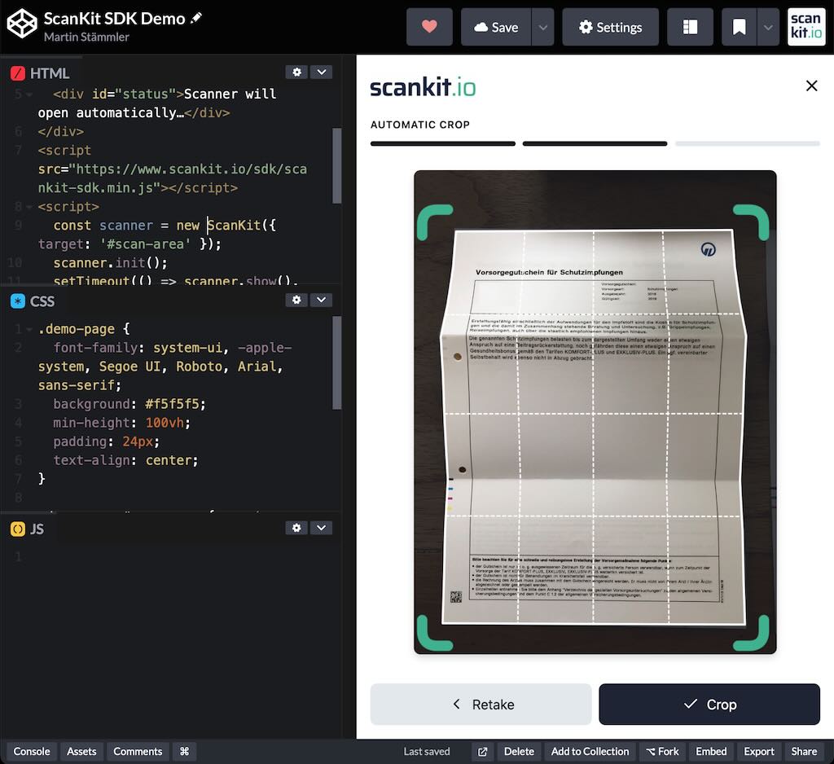834x764 pixels.
Task: Close the scanner overlay with the X
Action: coord(811,86)
